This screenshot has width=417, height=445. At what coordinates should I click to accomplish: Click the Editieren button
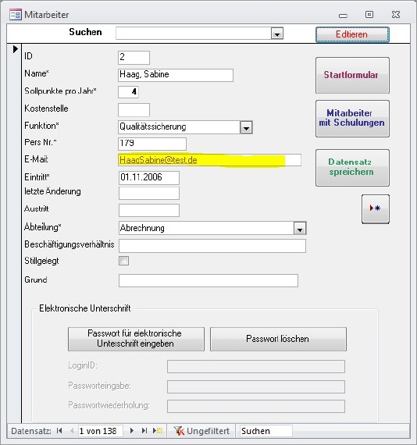coord(352,34)
